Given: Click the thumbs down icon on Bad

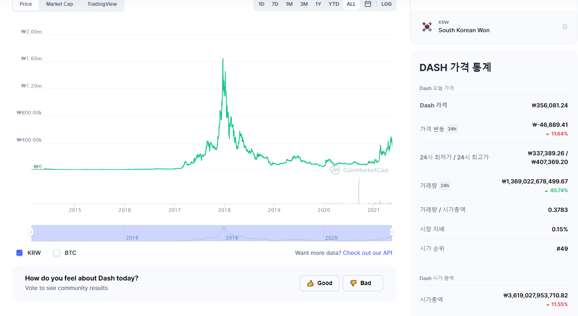Looking at the screenshot, I should coord(353,283).
